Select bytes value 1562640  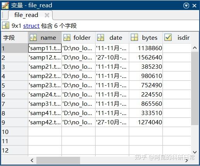pos(146,58)
